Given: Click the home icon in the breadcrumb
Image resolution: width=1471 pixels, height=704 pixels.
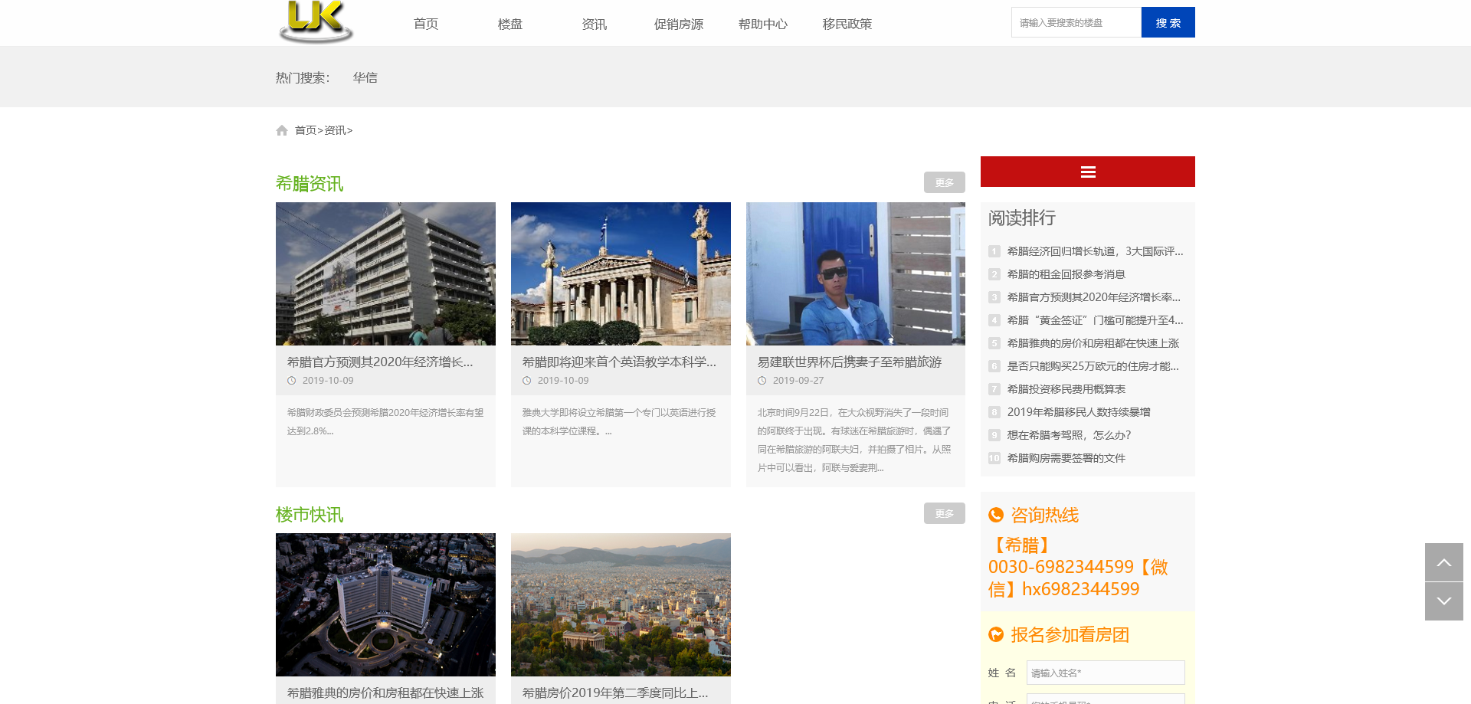Looking at the screenshot, I should [282, 129].
